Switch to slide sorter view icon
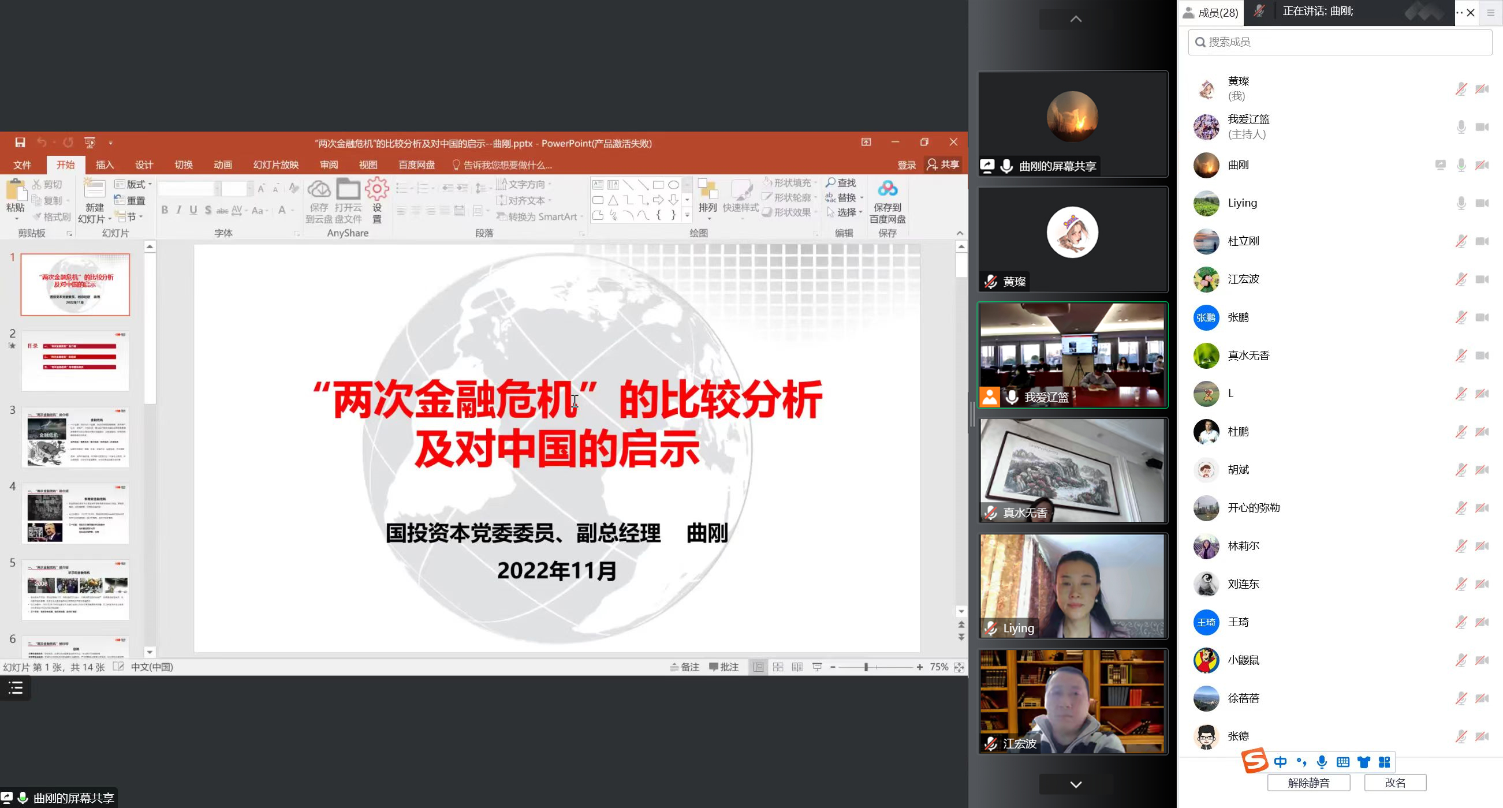Image resolution: width=1503 pixels, height=808 pixels. click(x=778, y=667)
